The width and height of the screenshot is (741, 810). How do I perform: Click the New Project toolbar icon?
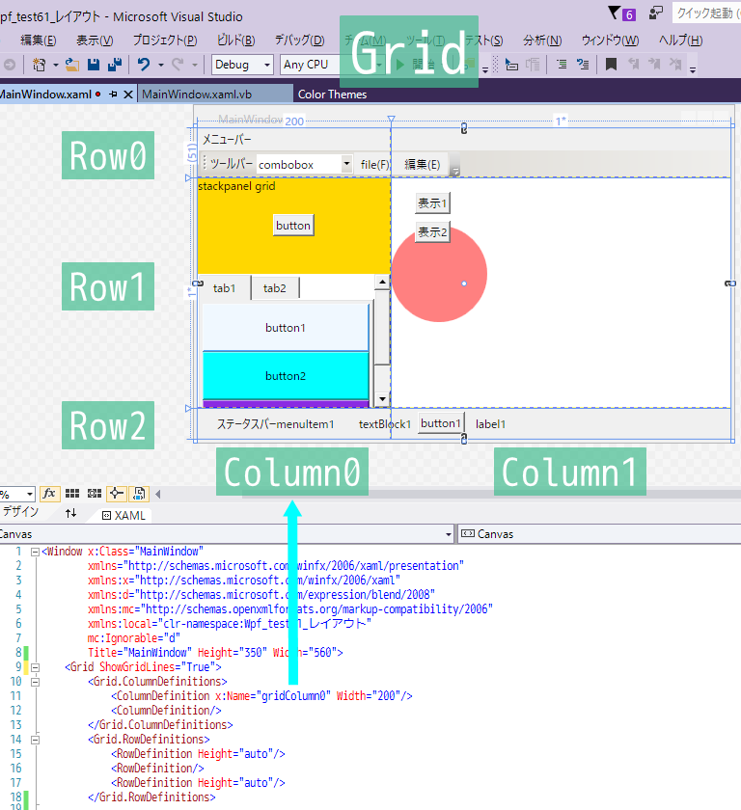40,65
